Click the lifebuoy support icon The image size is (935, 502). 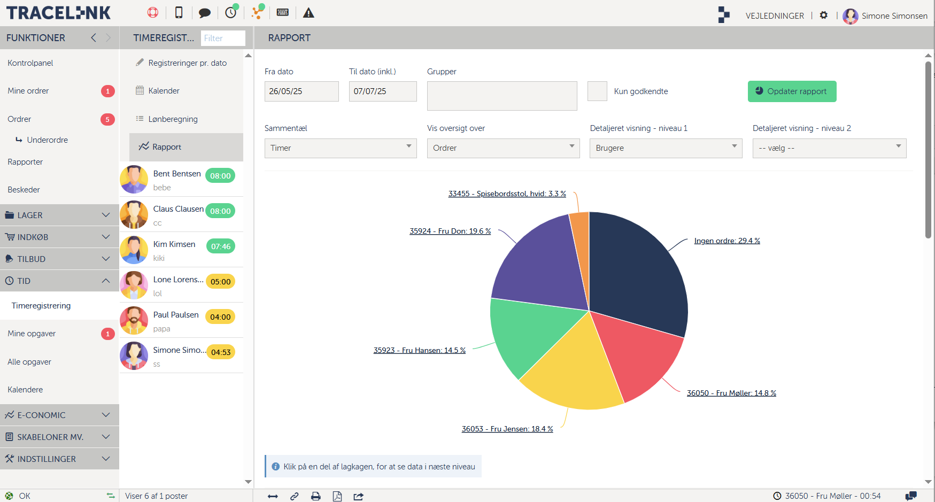click(x=153, y=13)
